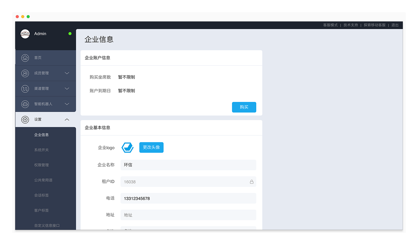Click the 电话 input with 13312345678
Screen dimensions: 418x245
tap(188, 198)
